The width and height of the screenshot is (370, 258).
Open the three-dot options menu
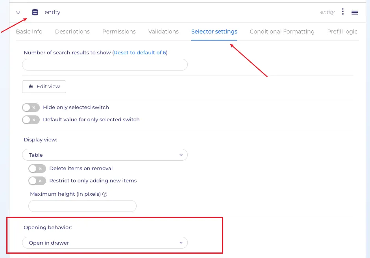(x=342, y=11)
